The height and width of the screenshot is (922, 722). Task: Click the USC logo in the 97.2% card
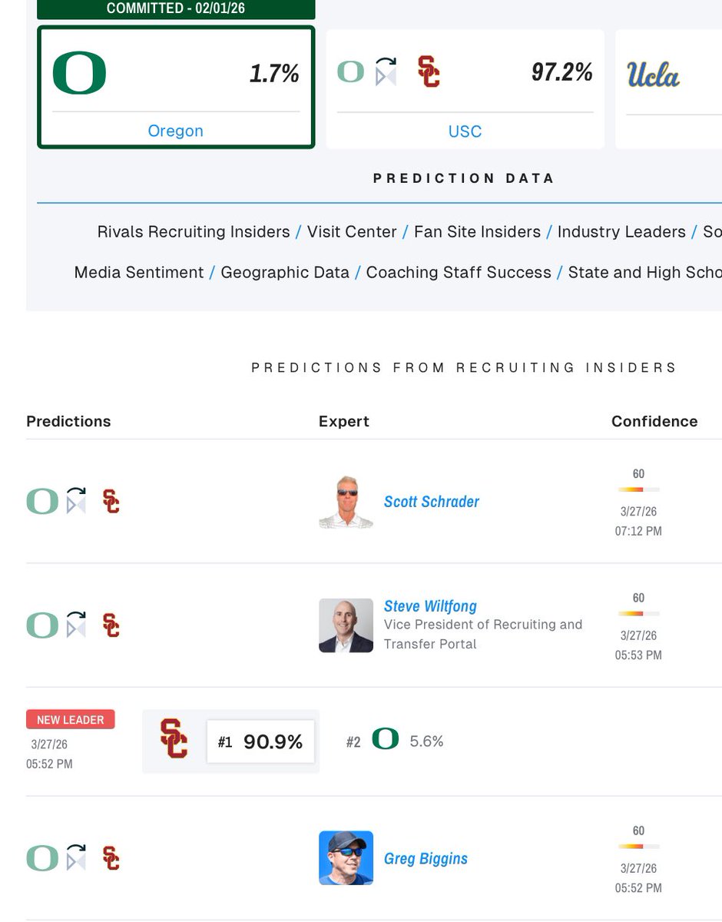[x=429, y=71]
